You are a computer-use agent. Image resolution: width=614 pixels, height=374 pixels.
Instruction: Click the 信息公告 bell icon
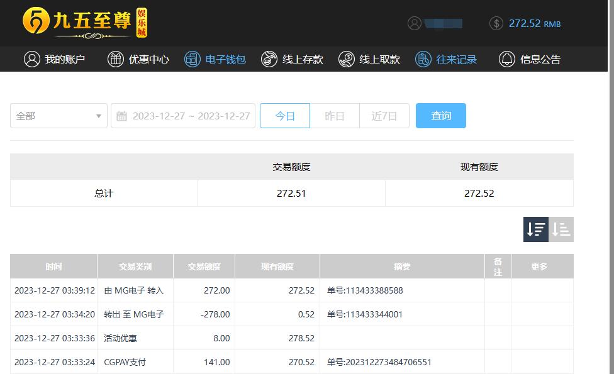click(x=506, y=59)
